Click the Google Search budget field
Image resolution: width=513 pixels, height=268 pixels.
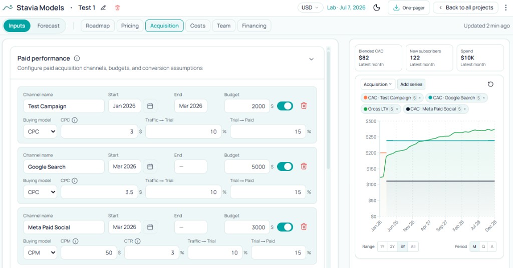pyautogui.click(x=247, y=167)
